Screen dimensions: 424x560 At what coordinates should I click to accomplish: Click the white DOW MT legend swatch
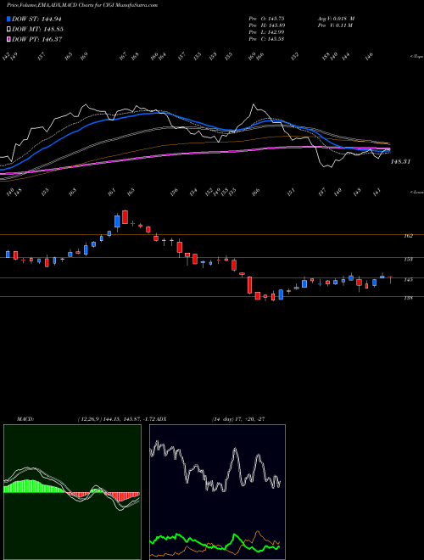point(8,30)
